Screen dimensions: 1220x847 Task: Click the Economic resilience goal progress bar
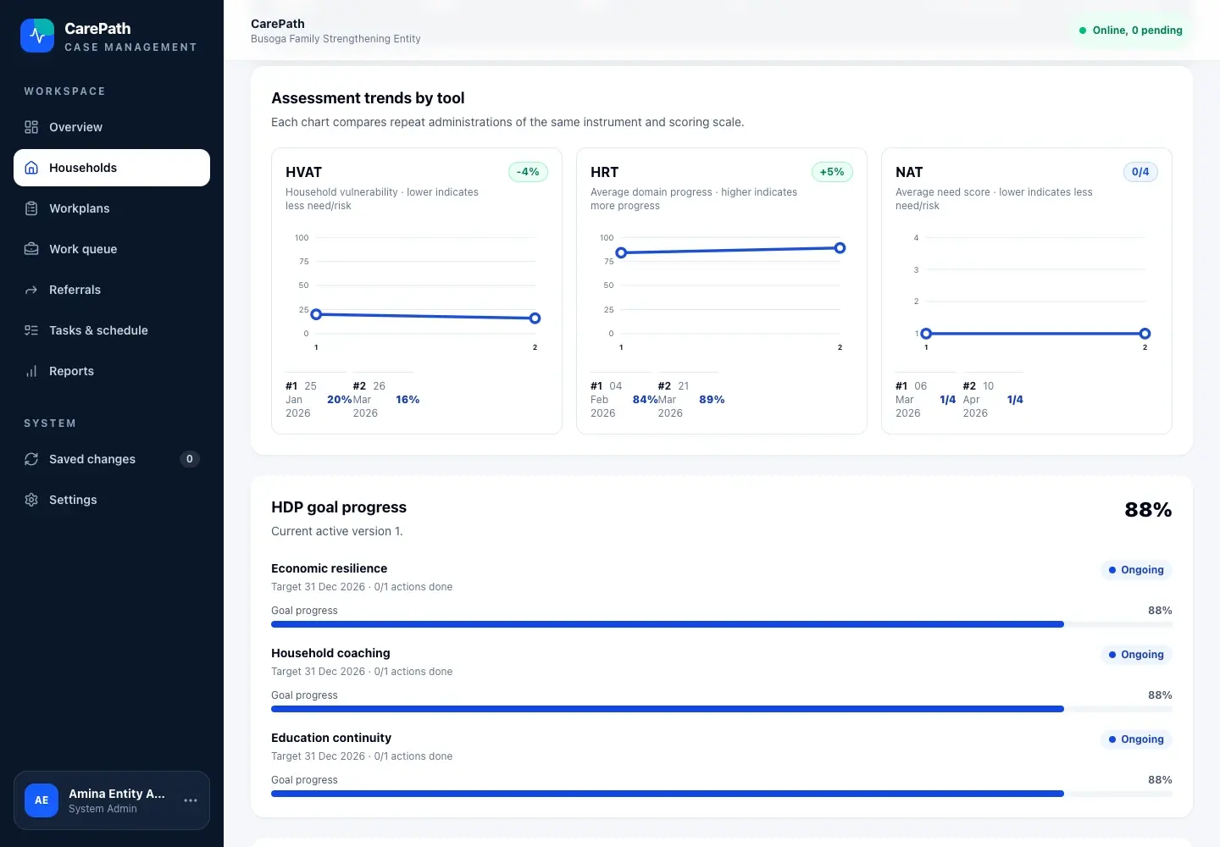[x=722, y=624]
